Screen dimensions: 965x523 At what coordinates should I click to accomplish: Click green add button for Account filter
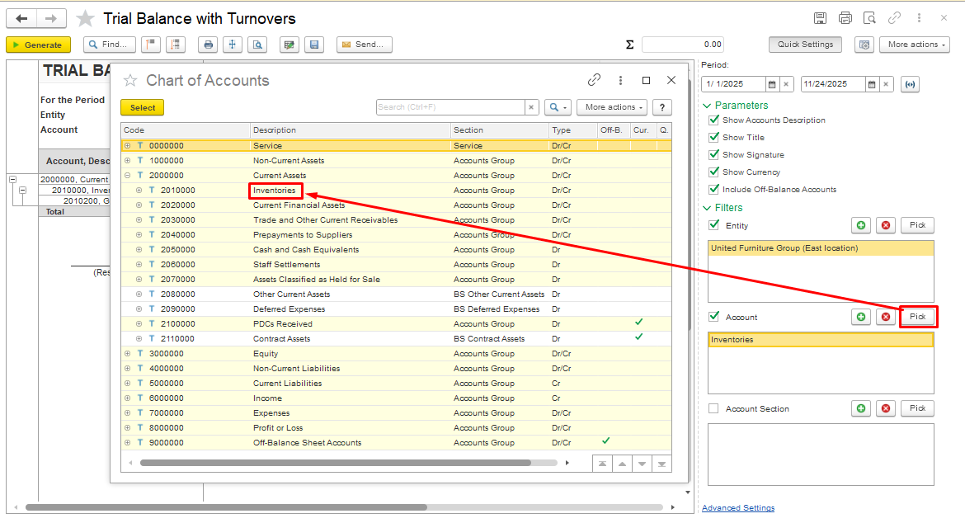click(861, 317)
